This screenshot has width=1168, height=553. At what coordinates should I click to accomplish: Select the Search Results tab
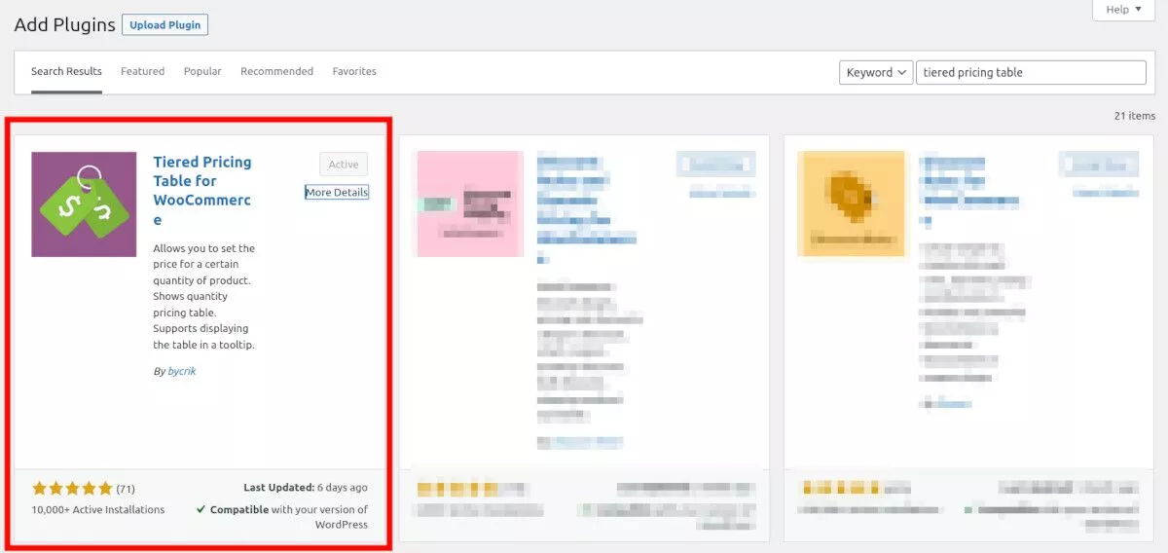point(66,72)
